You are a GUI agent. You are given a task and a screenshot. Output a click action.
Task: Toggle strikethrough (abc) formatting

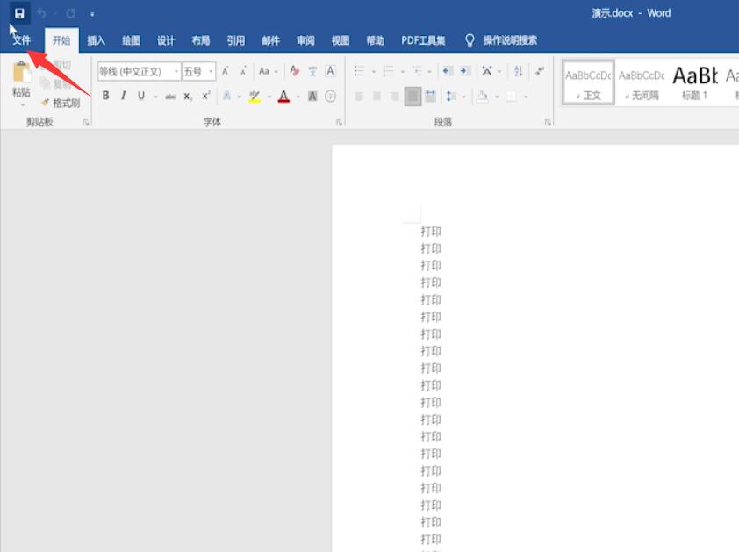170,97
